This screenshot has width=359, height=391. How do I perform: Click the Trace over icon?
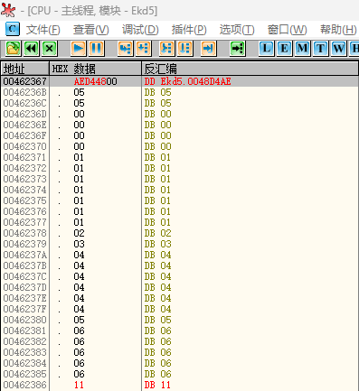point(185,48)
